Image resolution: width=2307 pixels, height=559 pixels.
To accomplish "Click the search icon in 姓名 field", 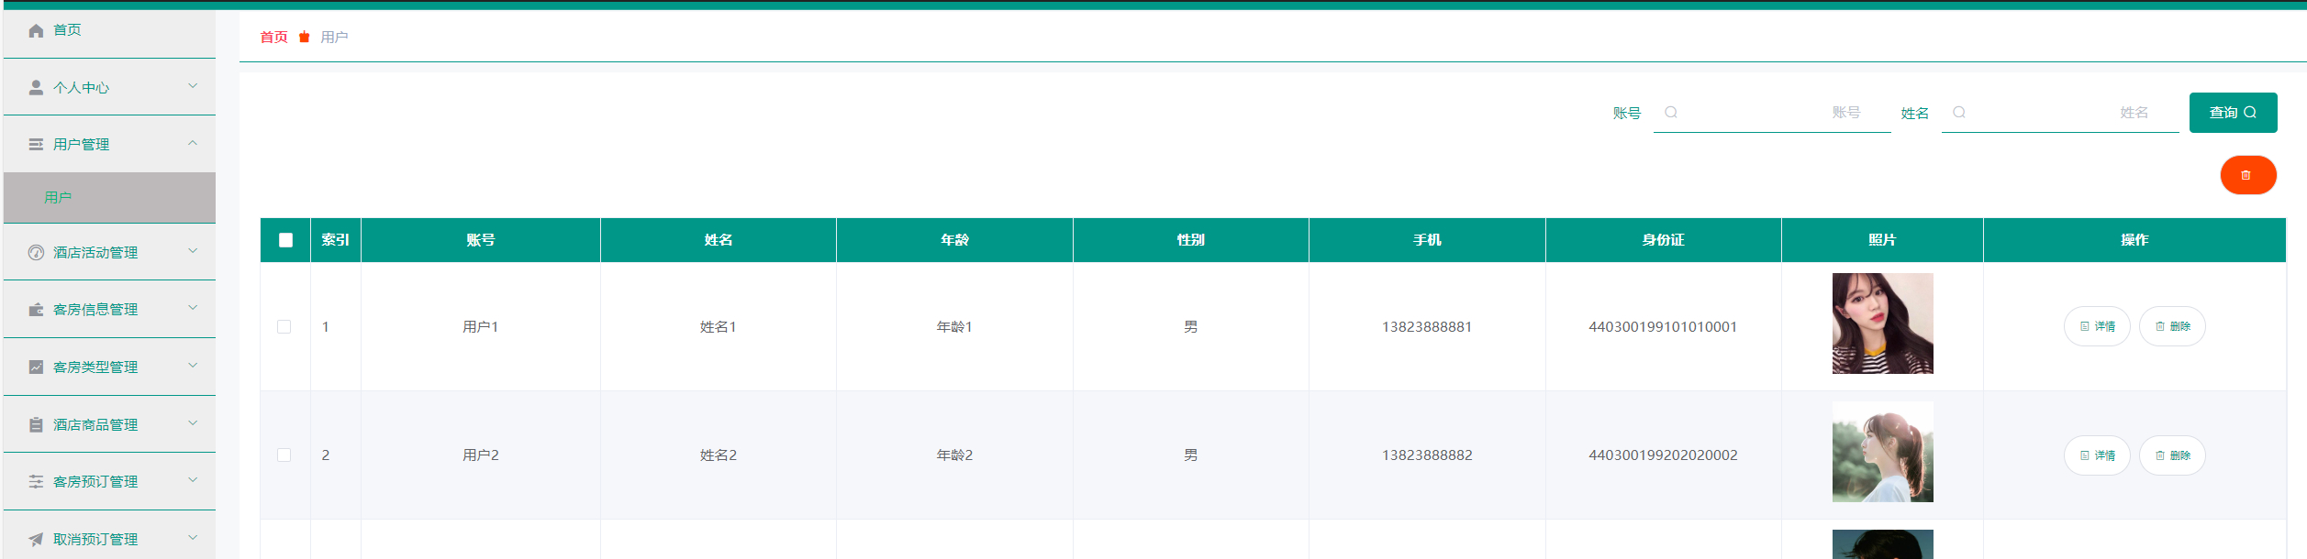I will pyautogui.click(x=1959, y=112).
